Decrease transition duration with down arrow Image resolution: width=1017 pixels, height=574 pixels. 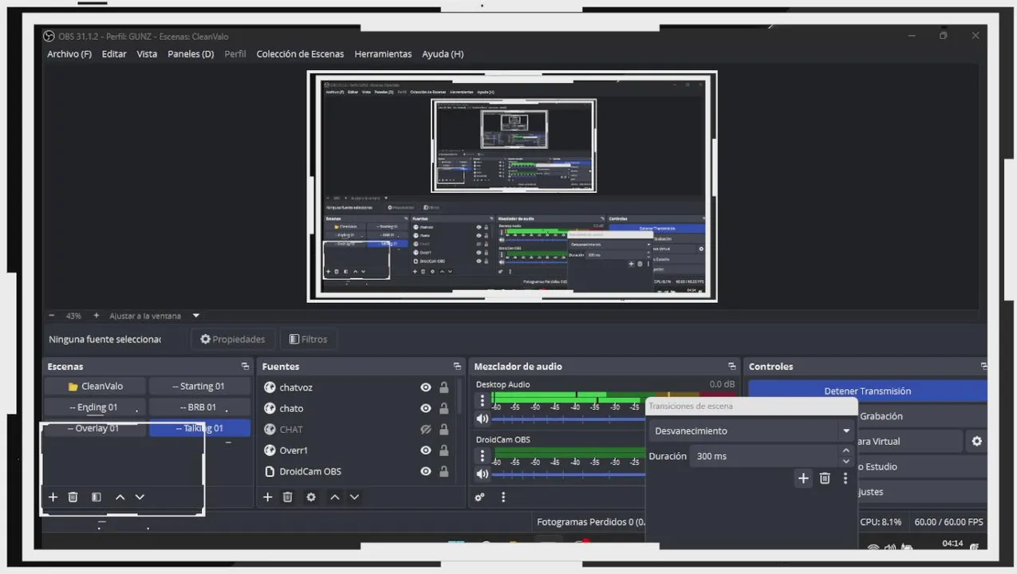[x=846, y=462]
